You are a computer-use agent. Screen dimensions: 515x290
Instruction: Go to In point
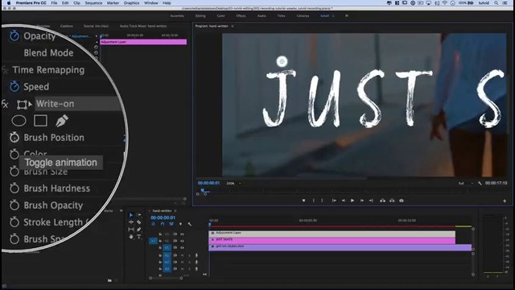pyautogui.click(x=334, y=201)
